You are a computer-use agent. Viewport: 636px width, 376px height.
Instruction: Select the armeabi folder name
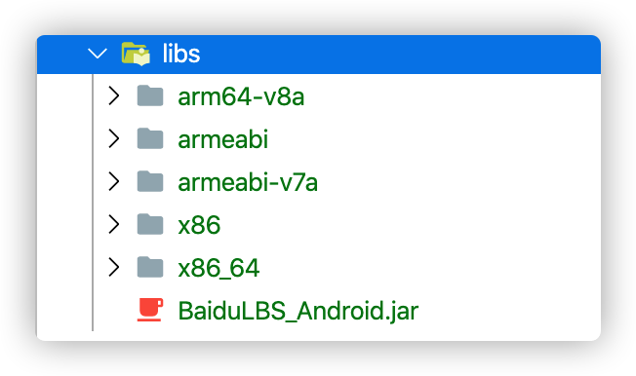click(x=223, y=140)
